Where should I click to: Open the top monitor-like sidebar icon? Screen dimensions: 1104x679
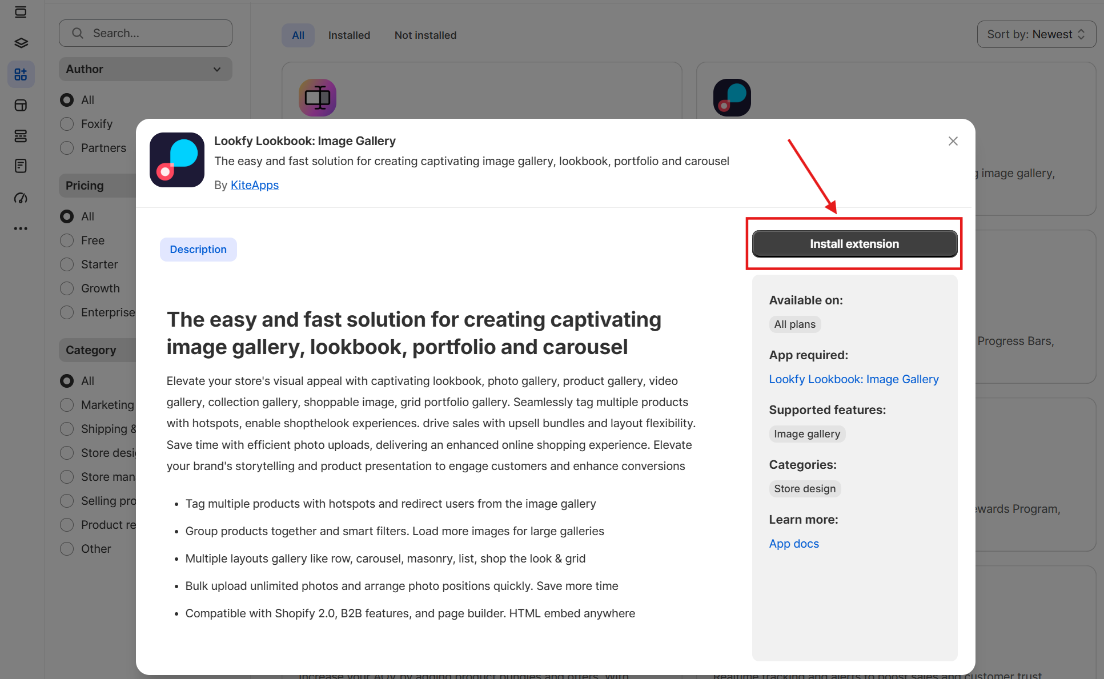21,13
